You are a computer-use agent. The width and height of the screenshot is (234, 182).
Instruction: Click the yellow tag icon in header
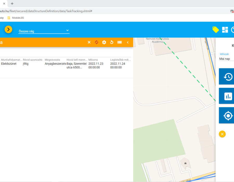(x=216, y=30)
